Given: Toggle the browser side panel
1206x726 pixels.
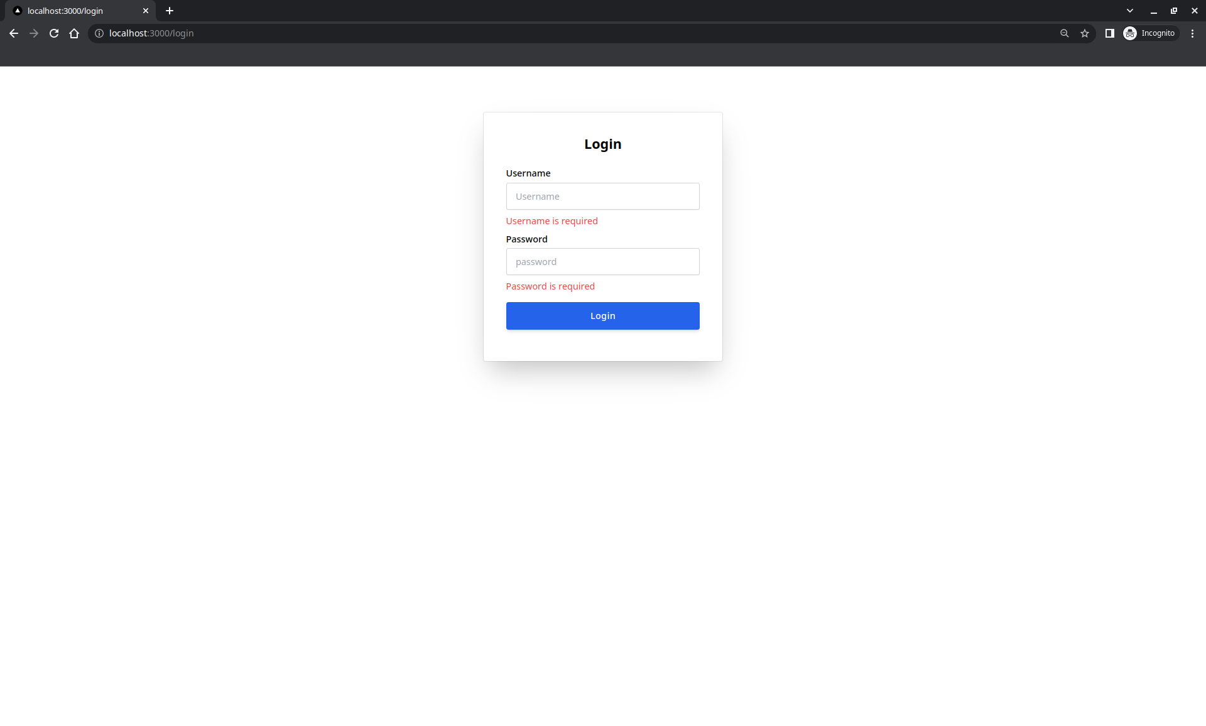Looking at the screenshot, I should pyautogui.click(x=1109, y=33).
